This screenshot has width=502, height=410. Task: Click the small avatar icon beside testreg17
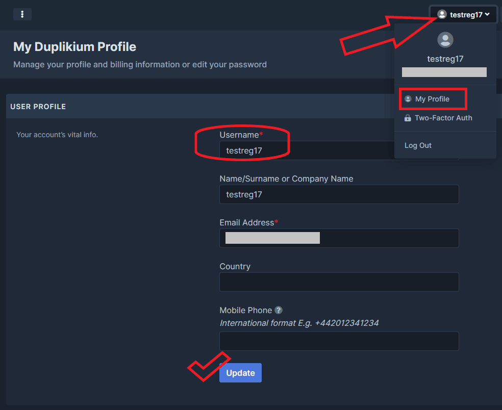click(442, 15)
